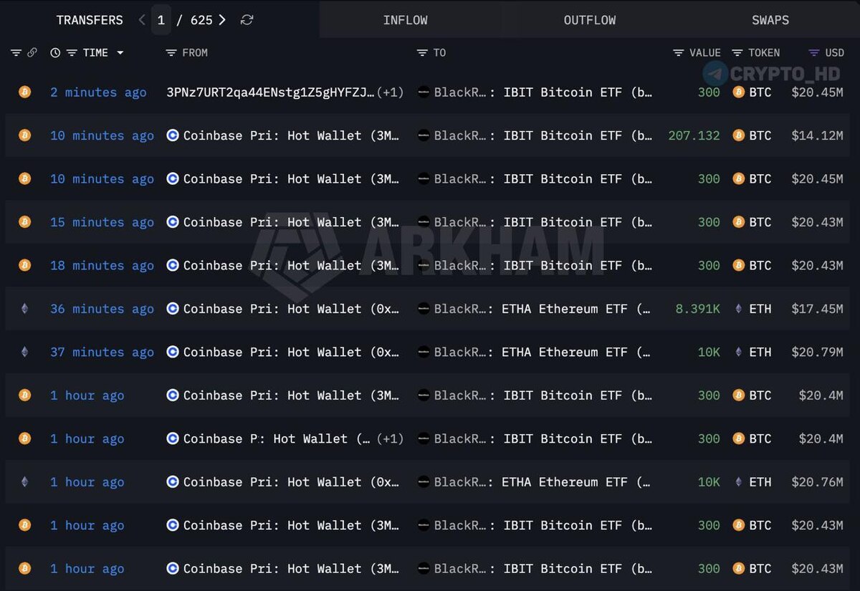Viewport: 860px width, 591px height.
Task: Select the $17.45M USD amount
Action: click(818, 309)
